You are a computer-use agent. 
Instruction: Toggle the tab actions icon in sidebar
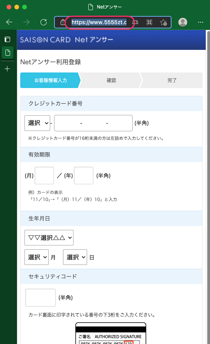coord(7,39)
